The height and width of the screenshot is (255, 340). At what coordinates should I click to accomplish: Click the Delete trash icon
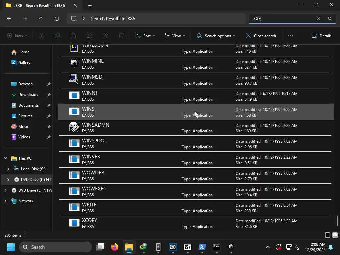[x=121, y=36]
